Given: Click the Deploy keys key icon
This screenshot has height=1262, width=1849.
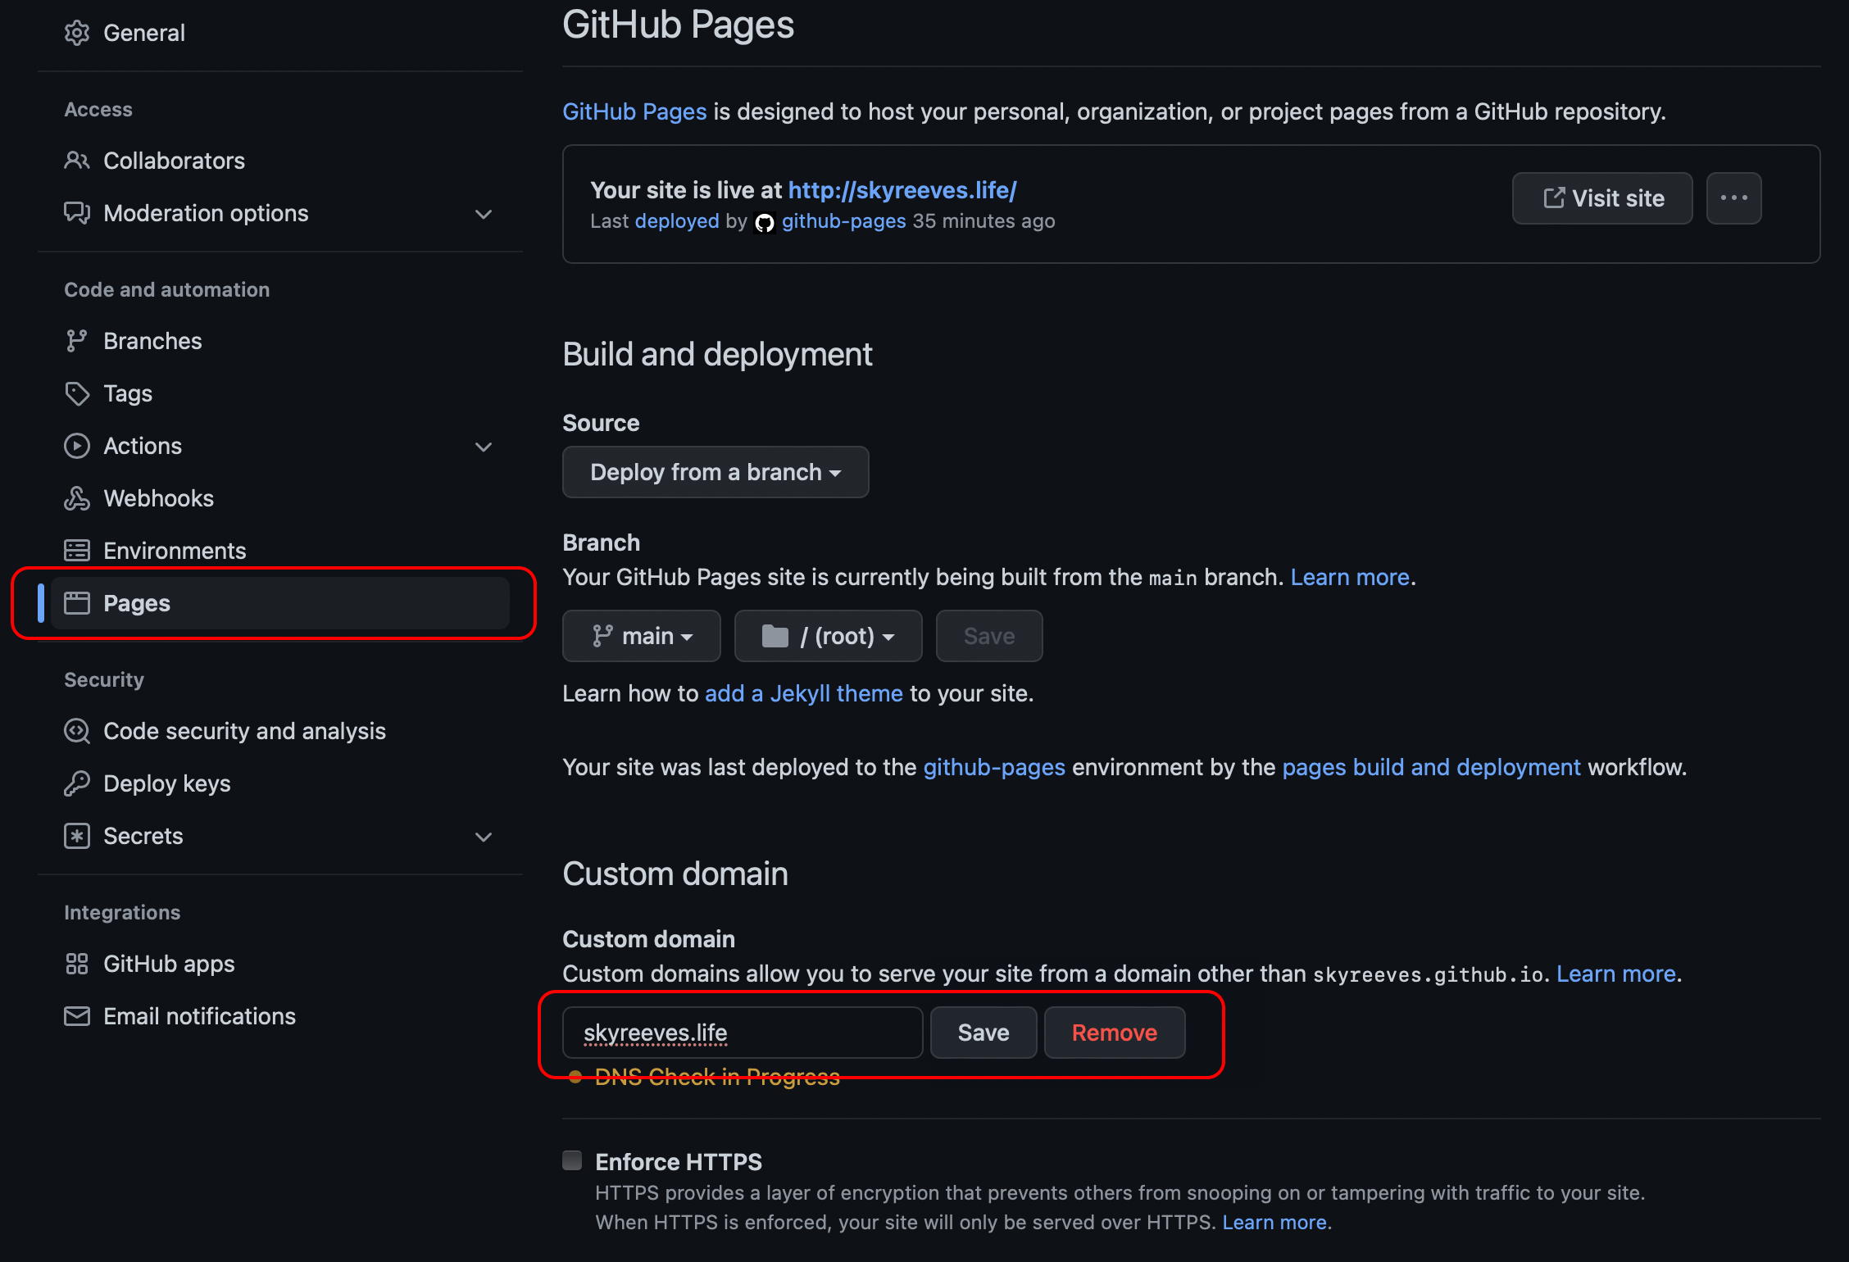Looking at the screenshot, I should click(77, 783).
